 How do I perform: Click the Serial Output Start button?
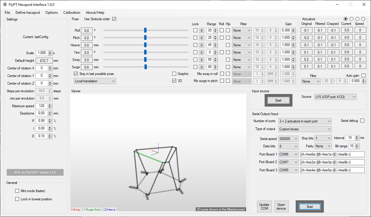tap(310, 207)
